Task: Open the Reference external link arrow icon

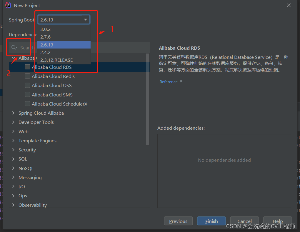Action: pyautogui.click(x=181, y=81)
